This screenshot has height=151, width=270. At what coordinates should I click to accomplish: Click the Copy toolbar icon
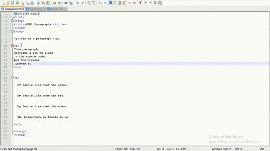43,3
